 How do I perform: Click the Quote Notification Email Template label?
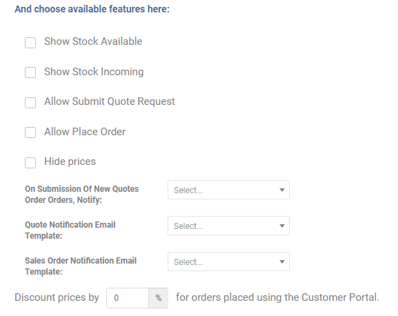click(x=70, y=230)
